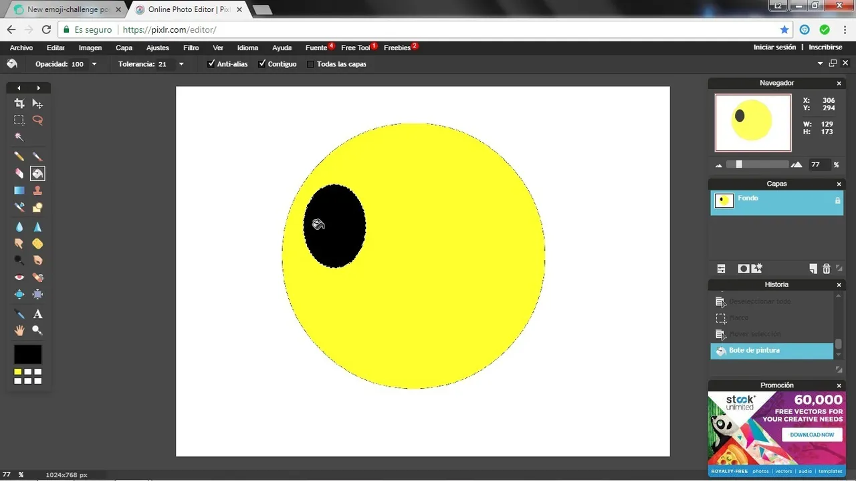This screenshot has height=481, width=856.
Task: Open the Filtro menu
Action: tap(191, 47)
